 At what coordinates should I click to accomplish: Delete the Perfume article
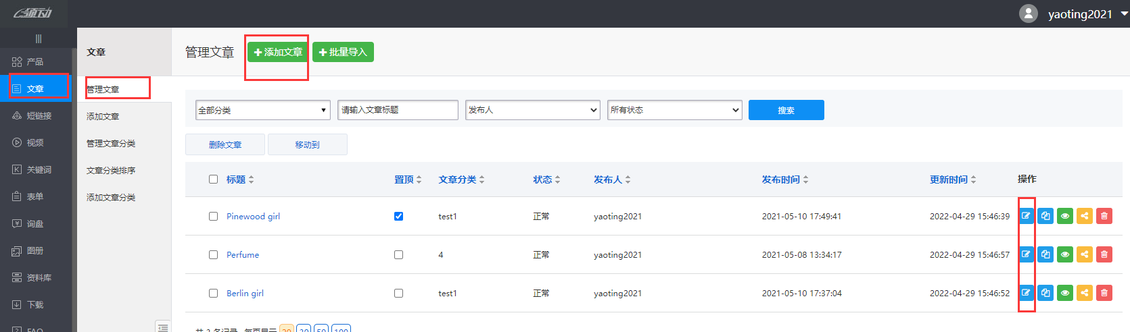(x=1104, y=254)
